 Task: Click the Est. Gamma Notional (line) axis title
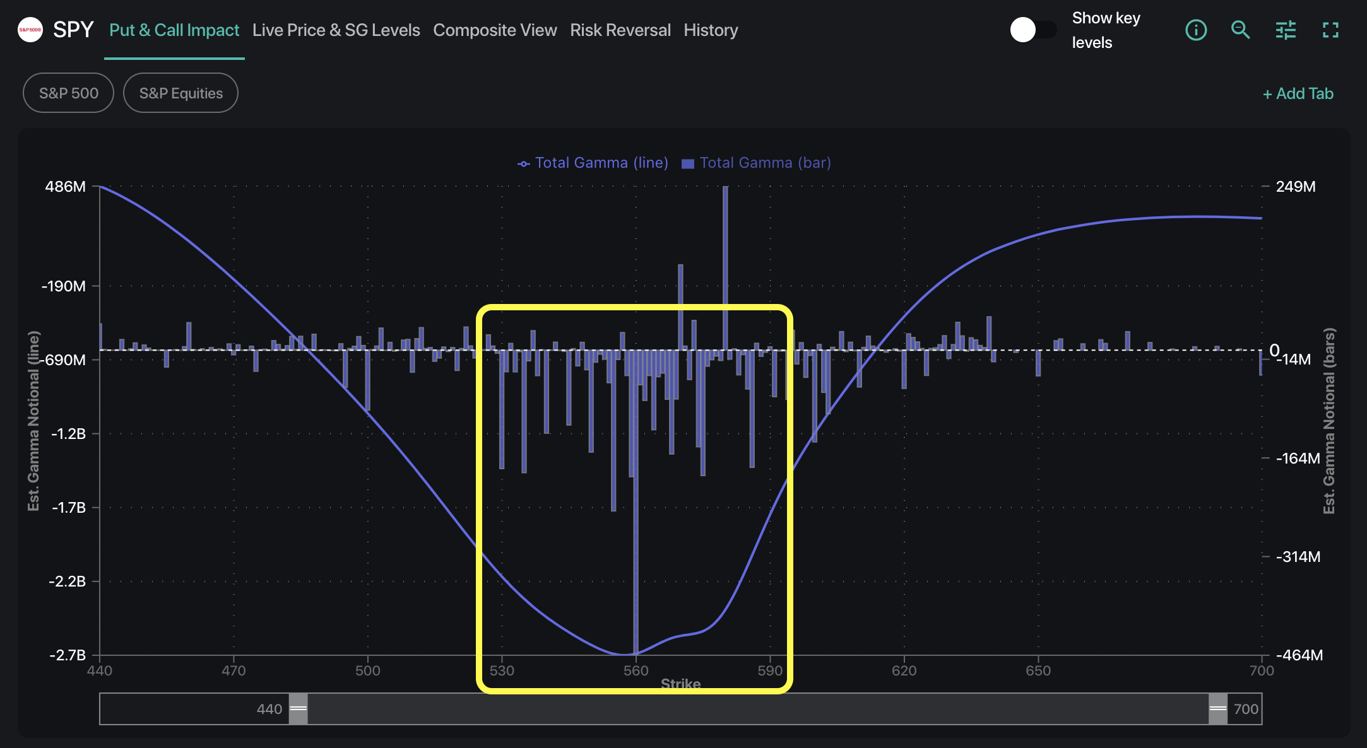point(33,421)
